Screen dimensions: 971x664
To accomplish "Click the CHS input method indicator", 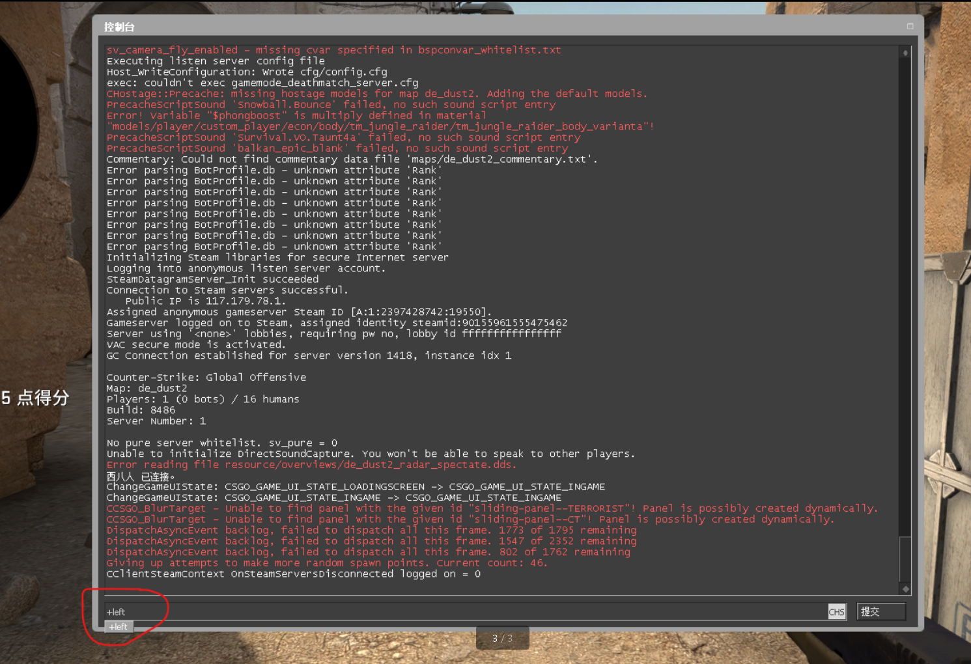I will 837,612.
